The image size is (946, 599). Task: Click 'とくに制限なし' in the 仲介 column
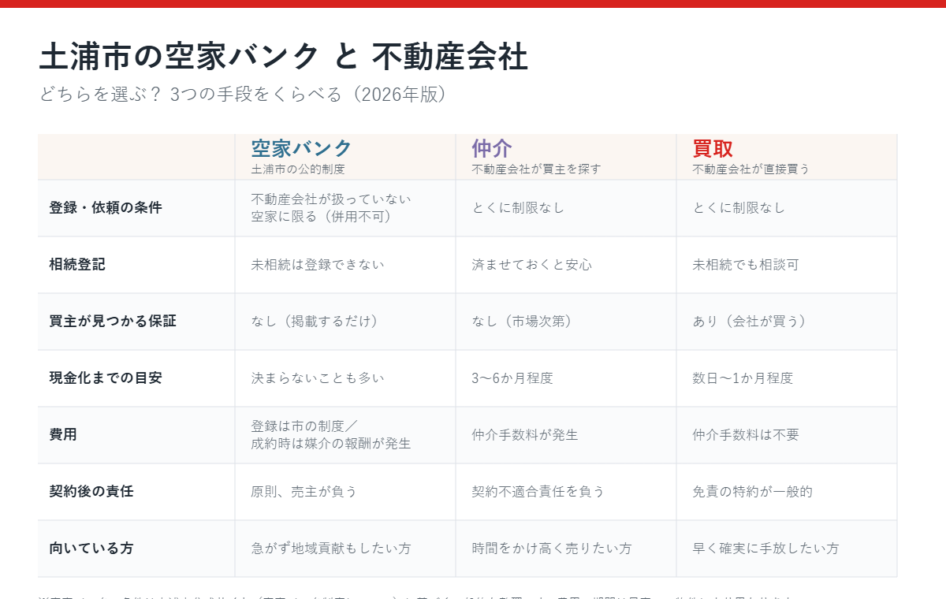[518, 208]
